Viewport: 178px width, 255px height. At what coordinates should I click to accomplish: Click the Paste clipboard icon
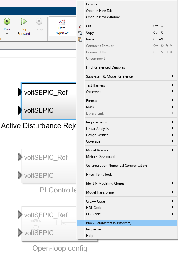80,39
